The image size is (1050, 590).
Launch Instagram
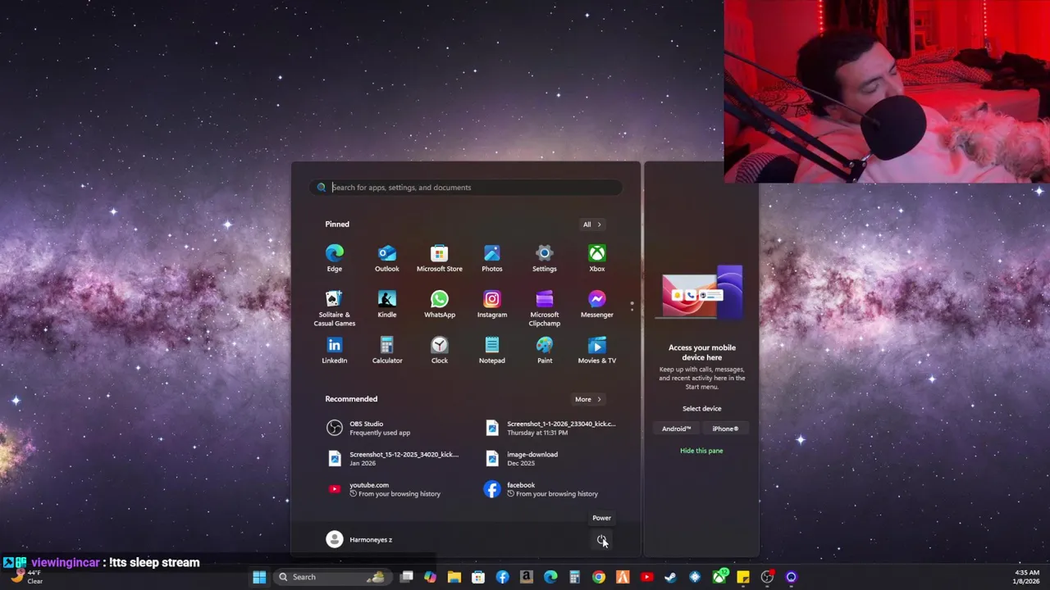coord(492,304)
